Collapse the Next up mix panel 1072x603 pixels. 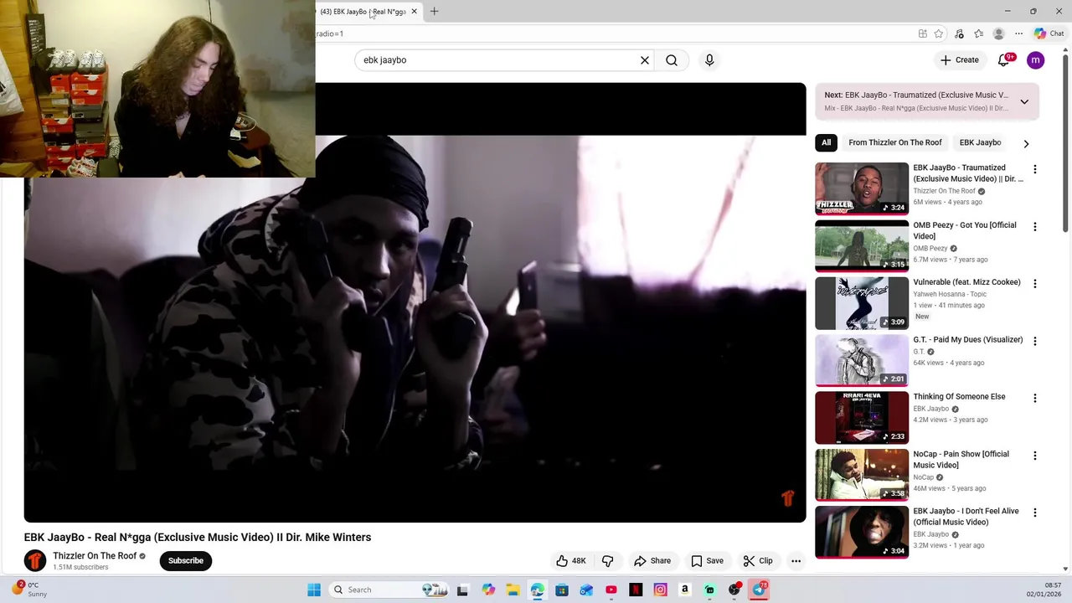(x=1023, y=101)
